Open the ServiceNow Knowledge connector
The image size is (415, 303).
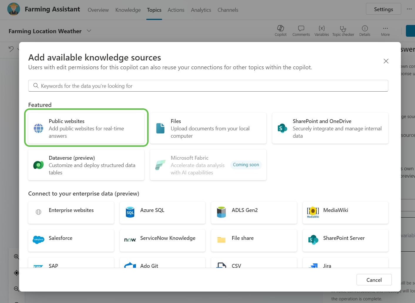point(162,240)
